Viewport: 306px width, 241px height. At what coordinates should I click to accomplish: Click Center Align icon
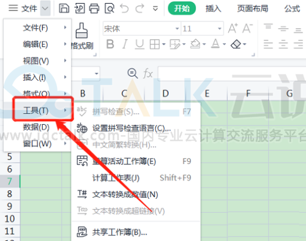[283, 44]
